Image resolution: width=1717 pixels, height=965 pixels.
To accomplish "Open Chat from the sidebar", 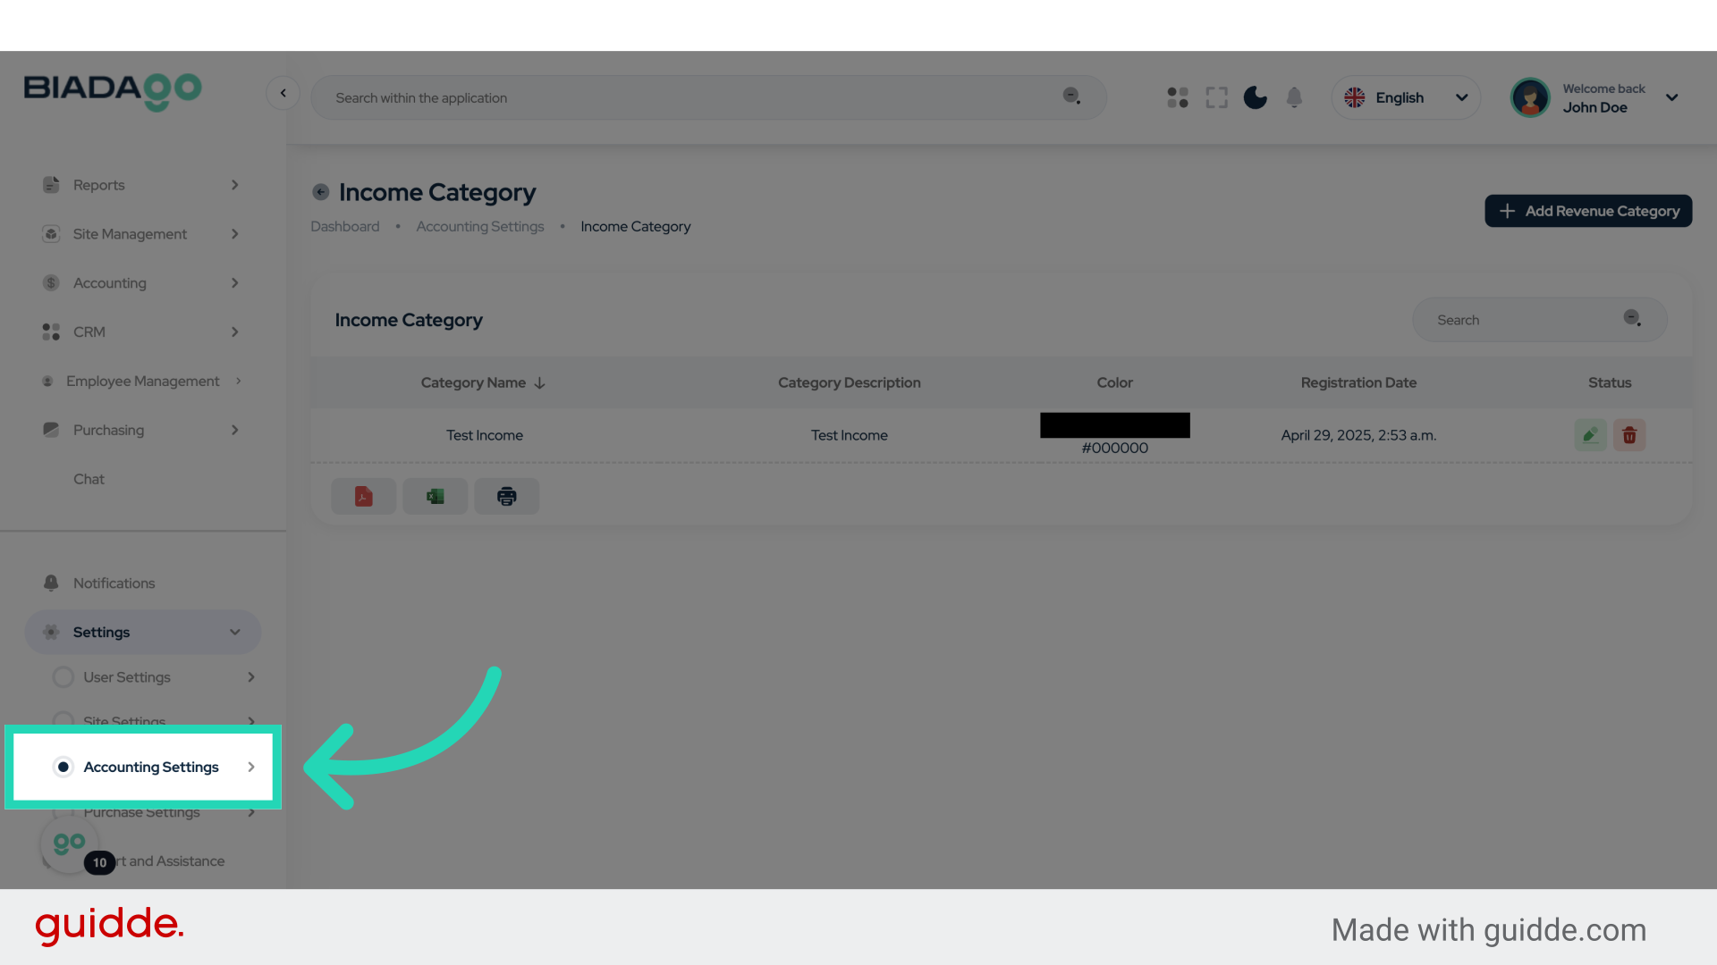I will [x=89, y=479].
